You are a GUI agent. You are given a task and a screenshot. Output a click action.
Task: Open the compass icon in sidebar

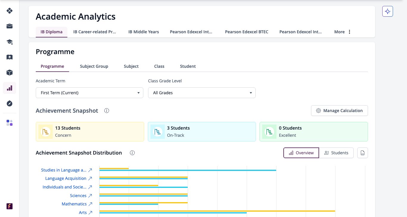point(10,103)
